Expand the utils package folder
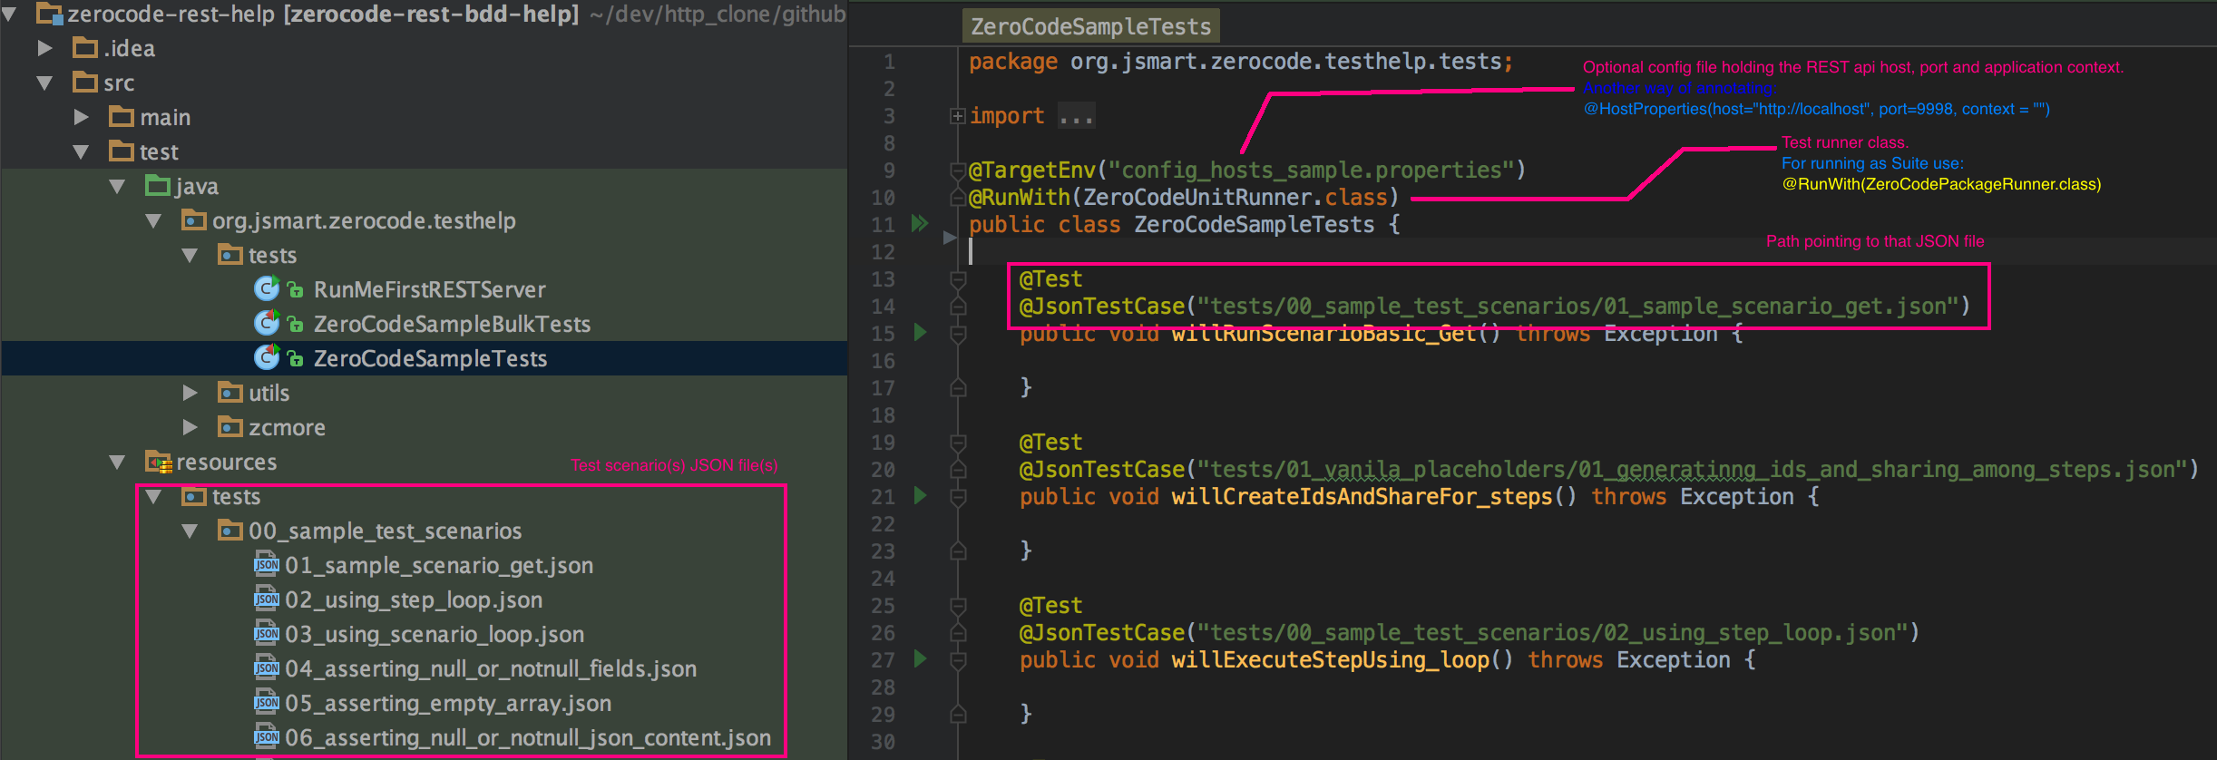The image size is (2217, 760). 190,393
